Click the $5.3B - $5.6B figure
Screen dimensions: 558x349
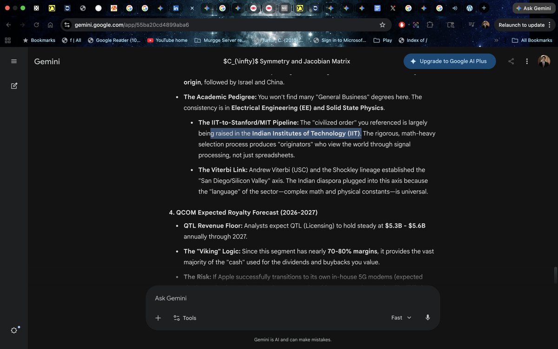click(x=405, y=226)
